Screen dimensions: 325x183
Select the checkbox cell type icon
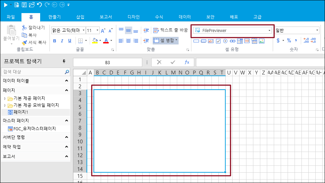(218, 41)
